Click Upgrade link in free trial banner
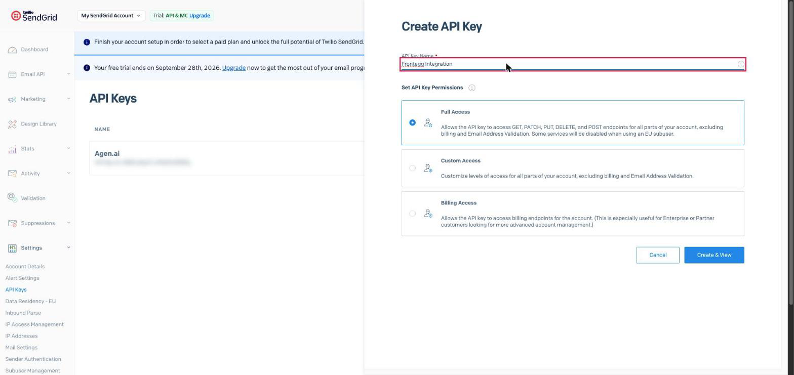This screenshot has height=375, width=794. point(233,68)
